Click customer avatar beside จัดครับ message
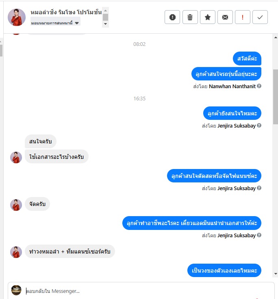Viewport: 278px width, 299px height. pyautogui.click(x=16, y=205)
